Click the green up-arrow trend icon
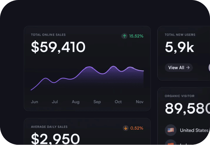 [125, 36]
